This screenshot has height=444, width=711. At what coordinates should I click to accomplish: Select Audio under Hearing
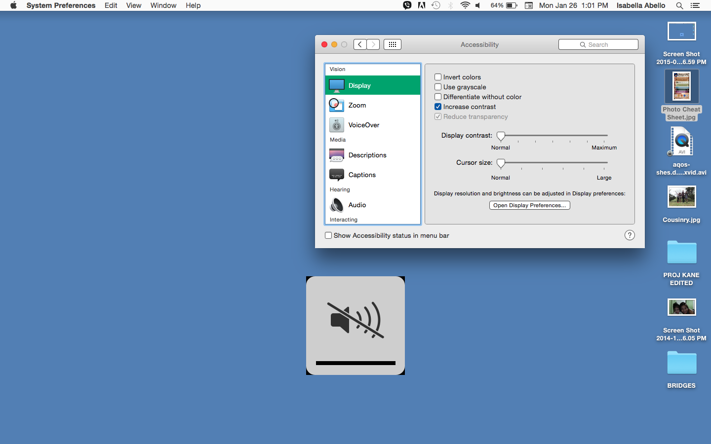(x=356, y=205)
